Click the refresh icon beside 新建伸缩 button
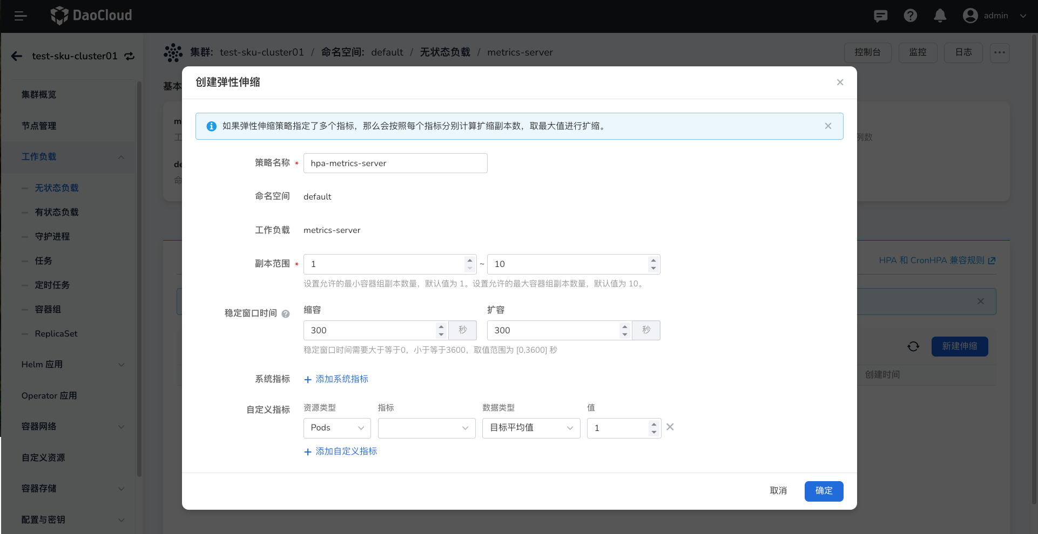 click(913, 347)
